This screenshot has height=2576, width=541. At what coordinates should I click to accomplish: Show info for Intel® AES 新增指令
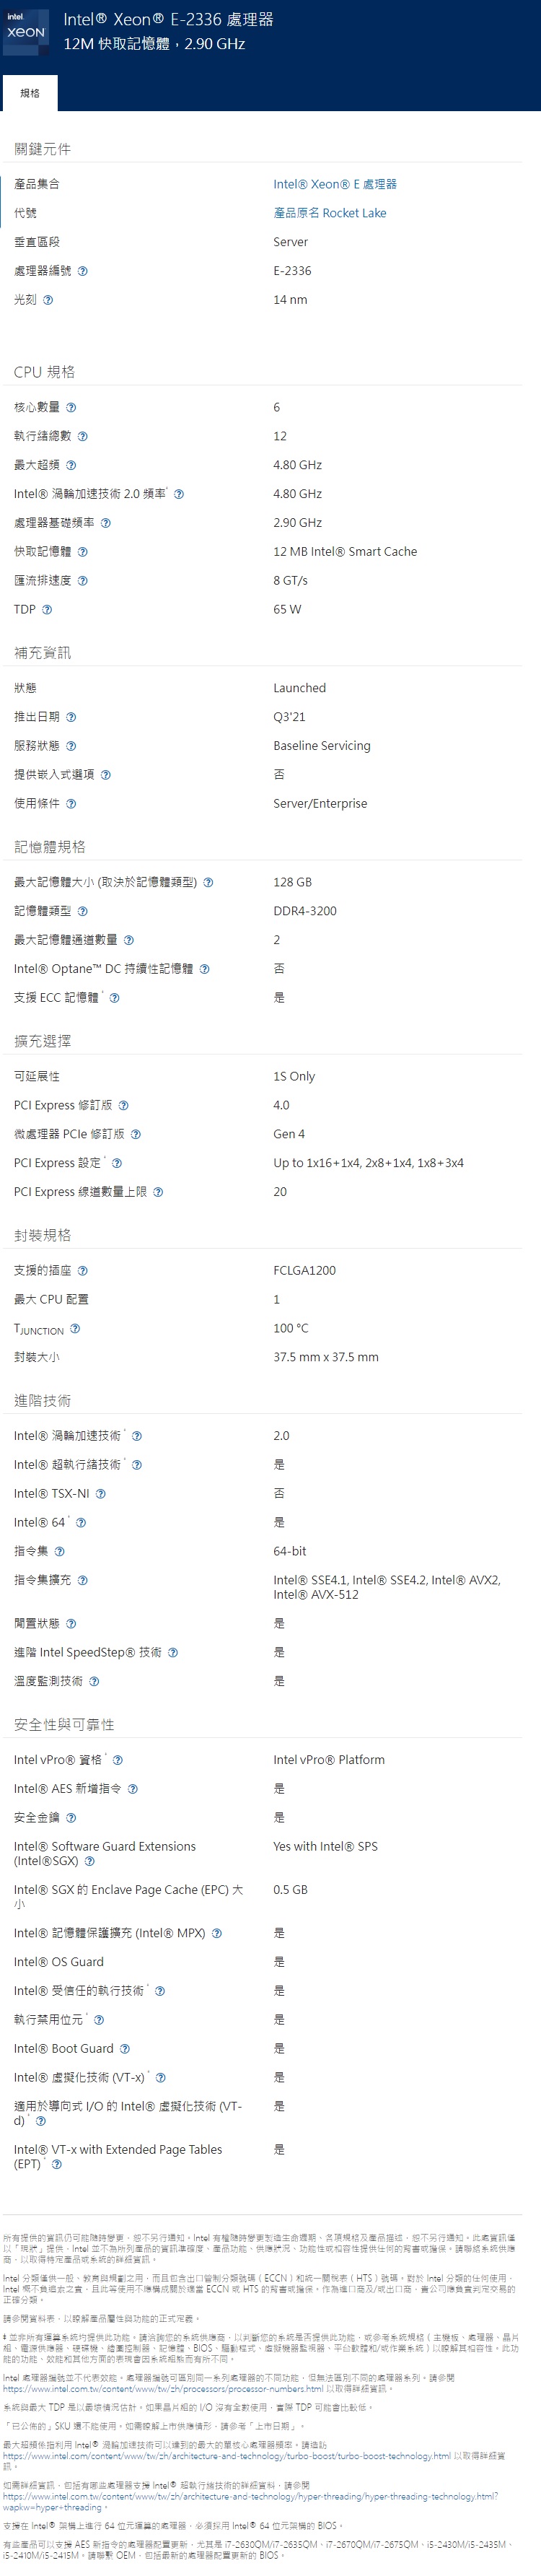click(133, 1789)
